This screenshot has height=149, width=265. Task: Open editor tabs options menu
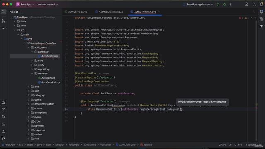click(x=254, y=12)
